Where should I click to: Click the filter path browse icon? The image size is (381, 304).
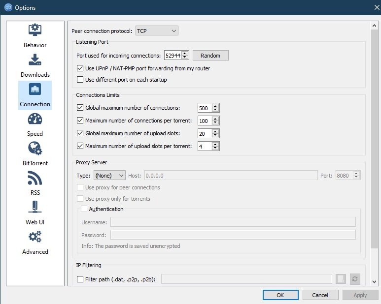[x=341, y=279]
